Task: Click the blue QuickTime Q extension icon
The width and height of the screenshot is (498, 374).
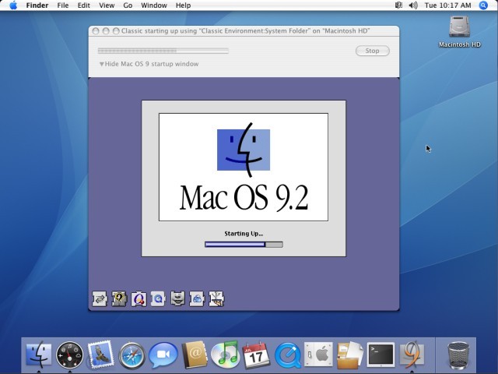Action: [158, 299]
